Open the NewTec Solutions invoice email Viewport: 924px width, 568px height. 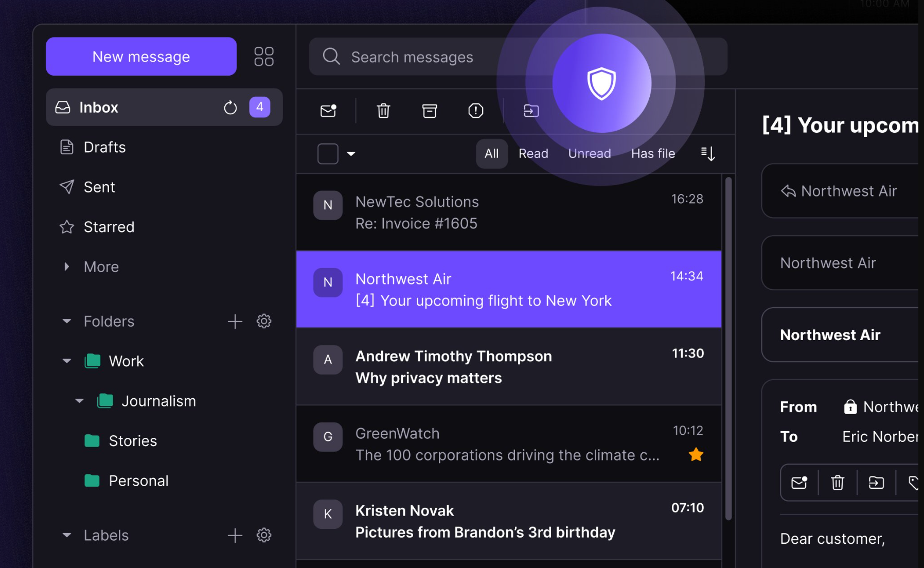(509, 212)
